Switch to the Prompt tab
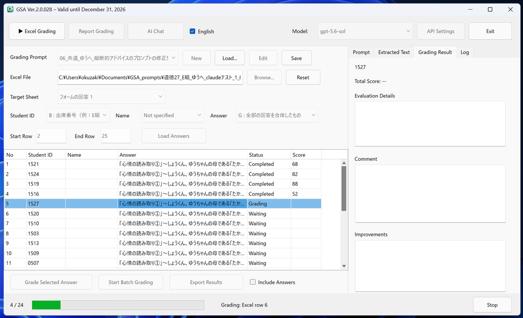This screenshot has width=523, height=318. 361,53
